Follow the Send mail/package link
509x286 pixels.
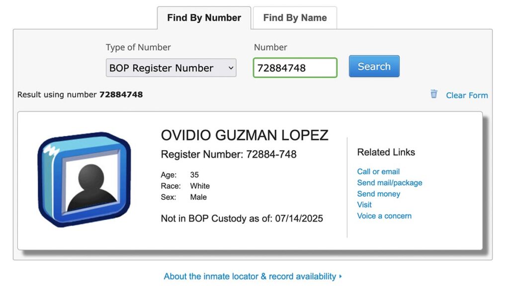coord(390,183)
